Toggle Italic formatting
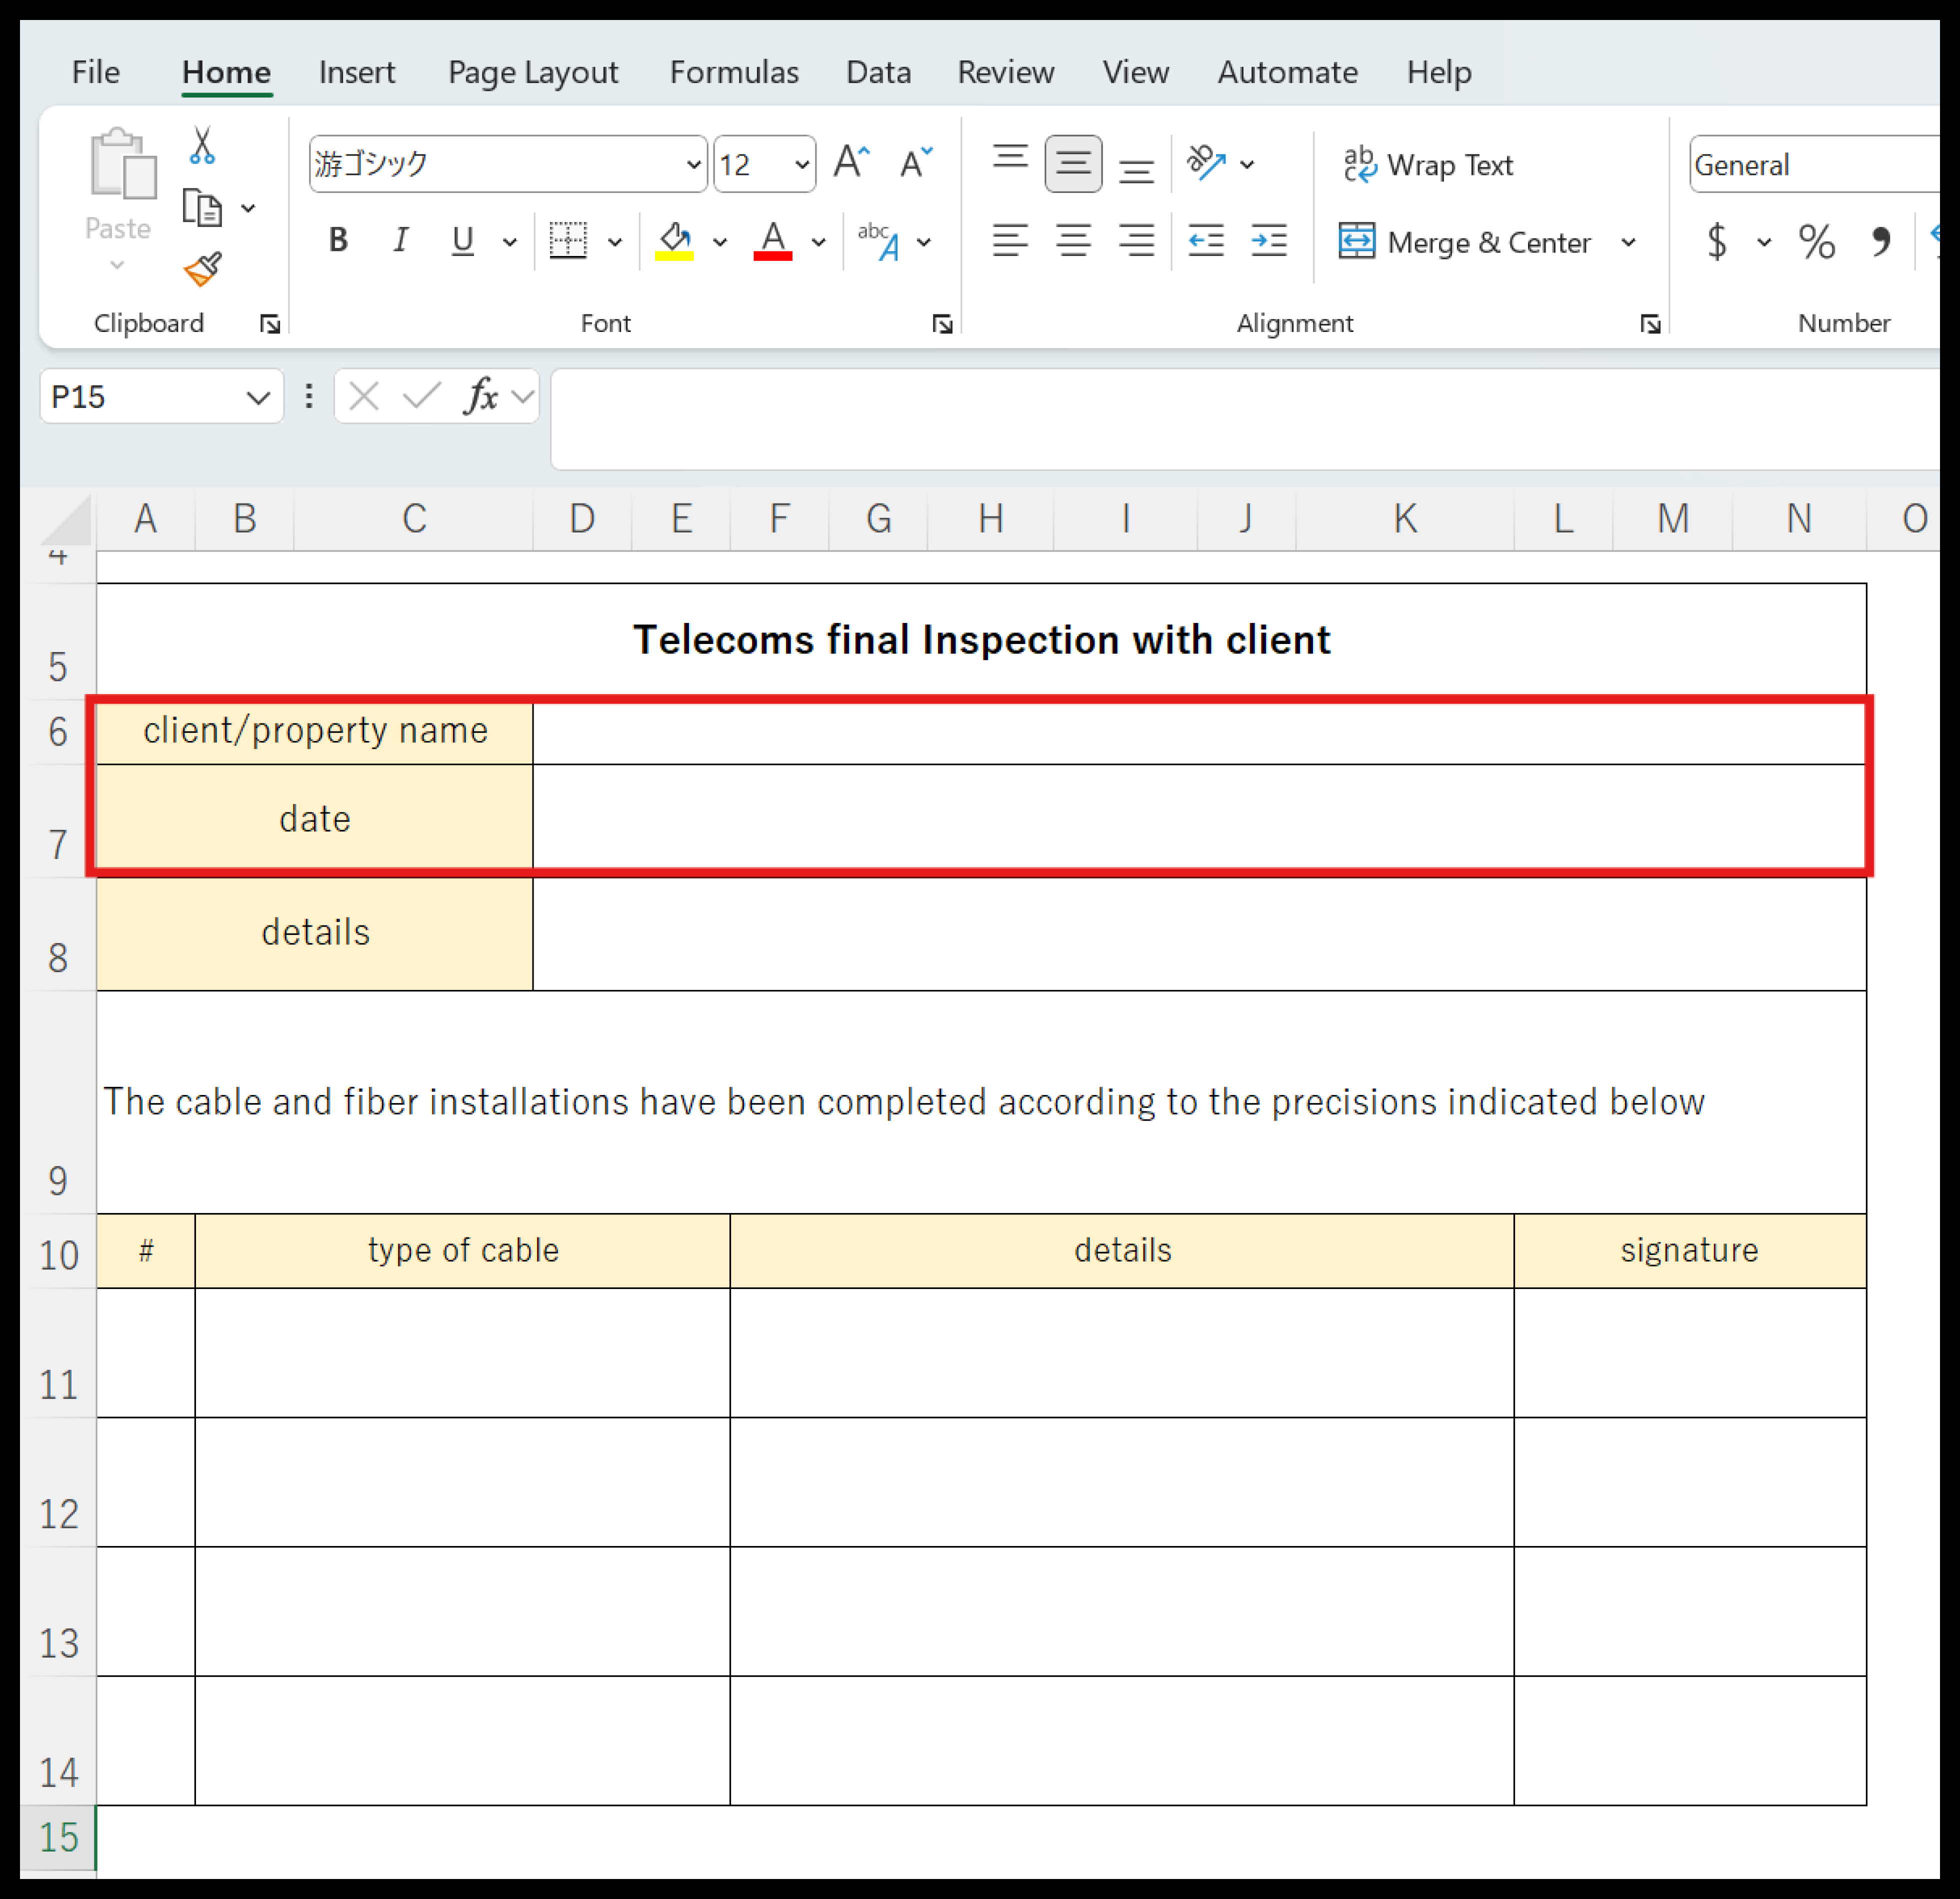The image size is (1960, 1899). pos(400,241)
